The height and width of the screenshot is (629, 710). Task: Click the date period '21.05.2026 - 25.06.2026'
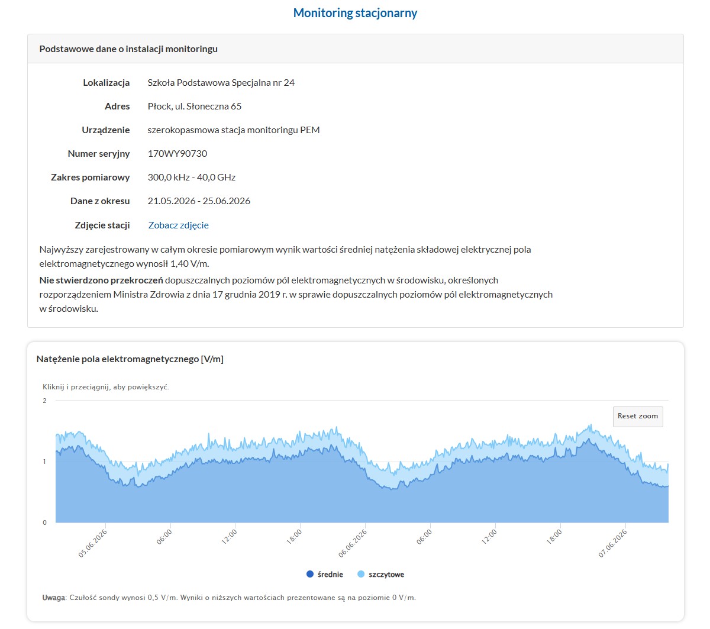199,201
